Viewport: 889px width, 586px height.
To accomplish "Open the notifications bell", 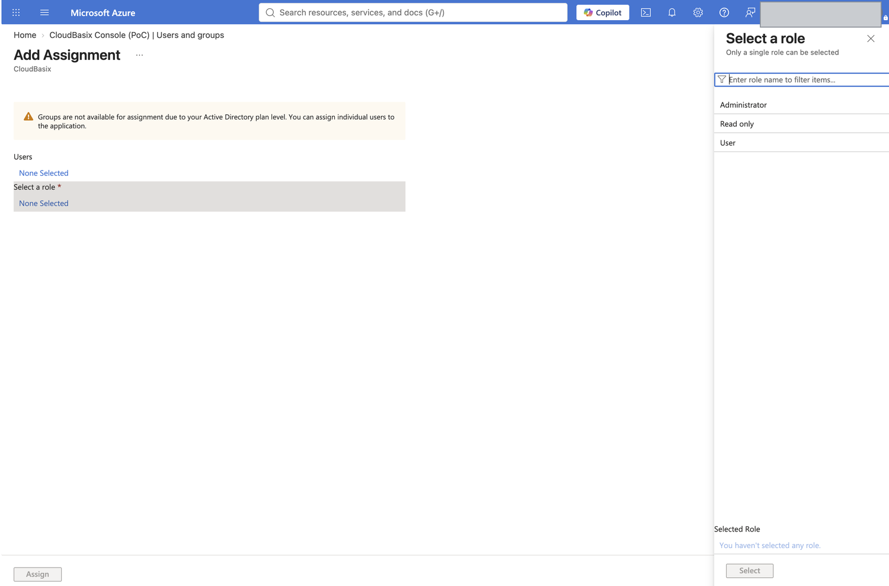I will tap(672, 12).
